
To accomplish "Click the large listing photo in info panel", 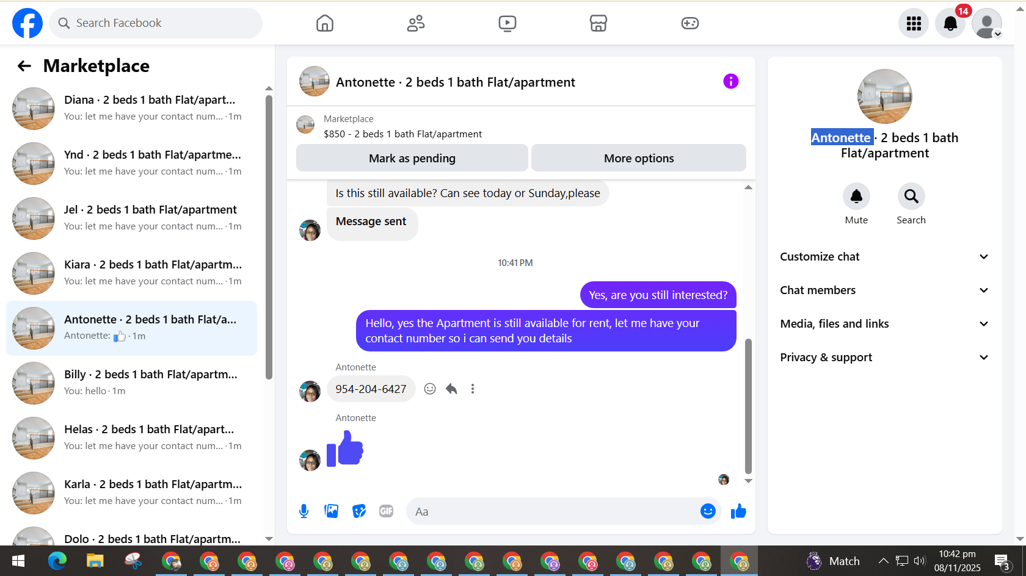I will [x=885, y=96].
